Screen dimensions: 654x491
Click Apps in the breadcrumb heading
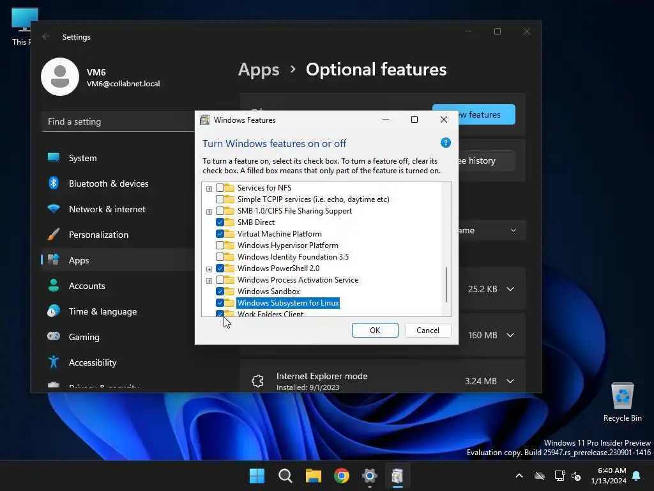[259, 69]
